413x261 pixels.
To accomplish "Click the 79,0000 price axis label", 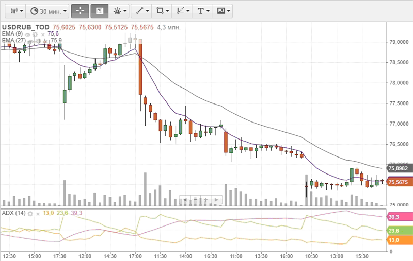I will click(399, 42).
